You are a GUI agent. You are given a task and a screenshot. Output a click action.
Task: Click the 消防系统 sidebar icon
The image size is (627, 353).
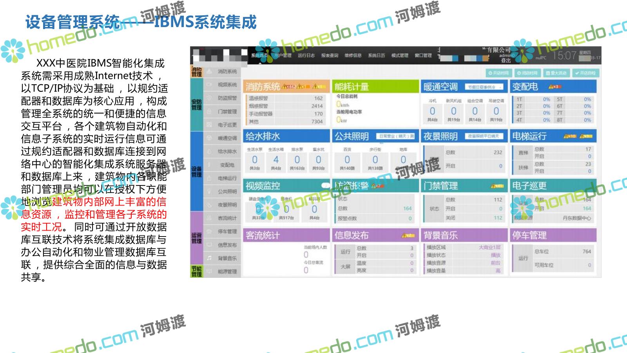pyautogui.click(x=209, y=71)
